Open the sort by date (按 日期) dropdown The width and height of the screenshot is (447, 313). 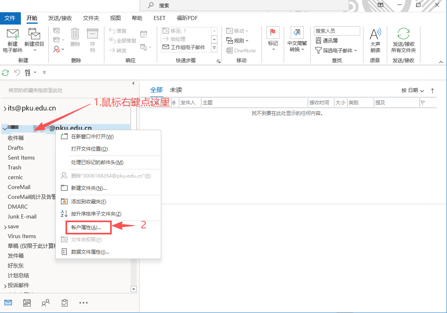pos(413,90)
